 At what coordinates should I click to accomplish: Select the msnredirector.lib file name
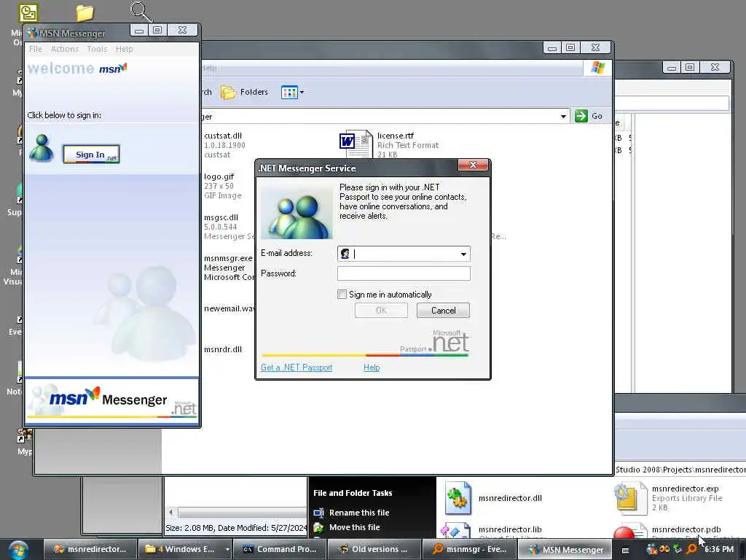[510, 529]
